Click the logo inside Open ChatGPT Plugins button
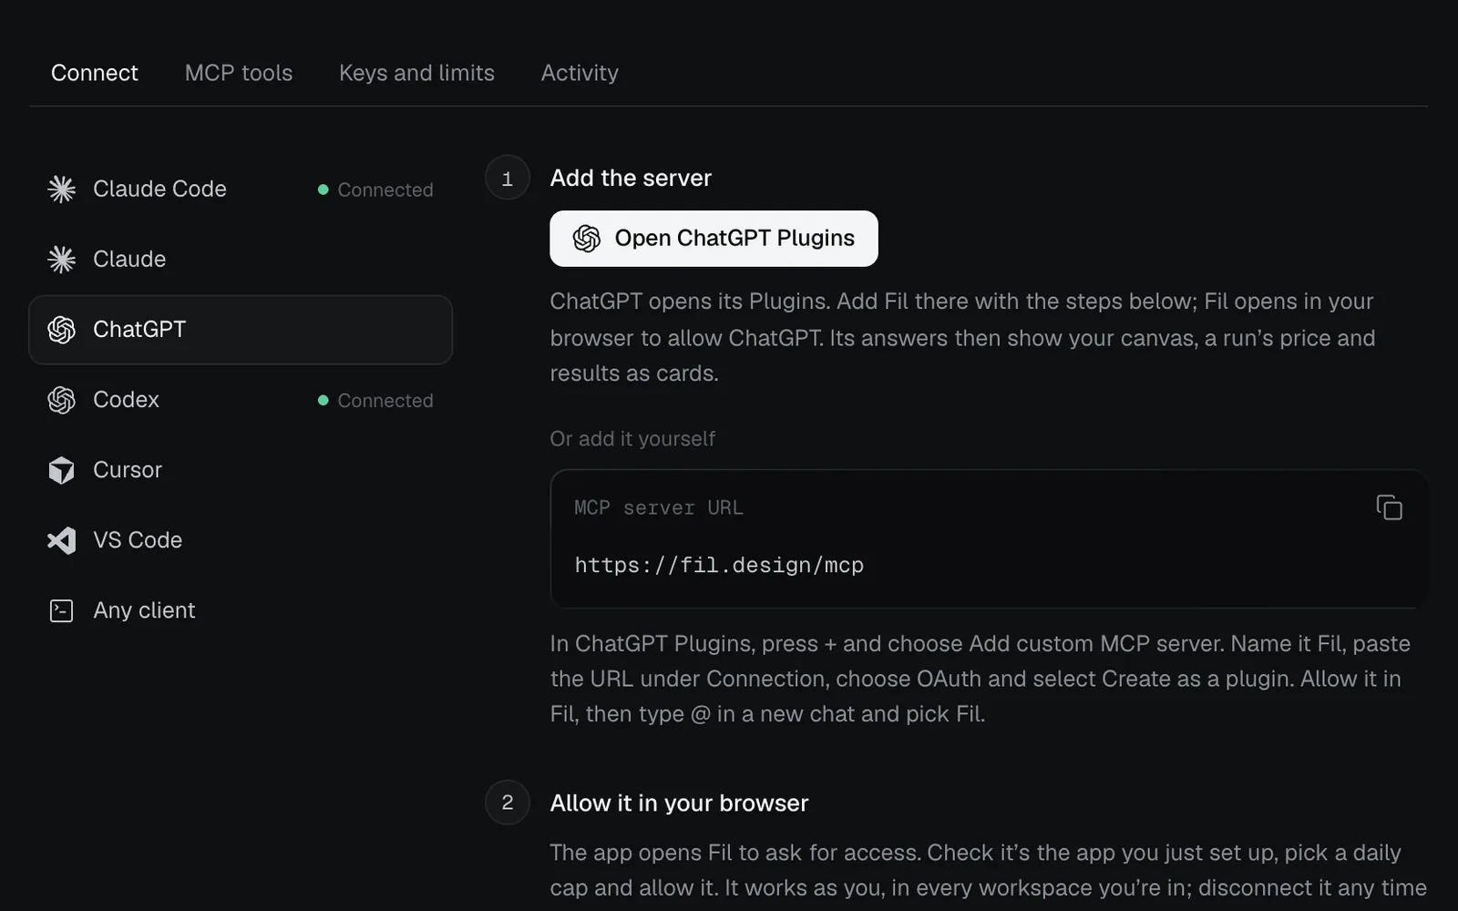The image size is (1458, 911). pos(586,239)
